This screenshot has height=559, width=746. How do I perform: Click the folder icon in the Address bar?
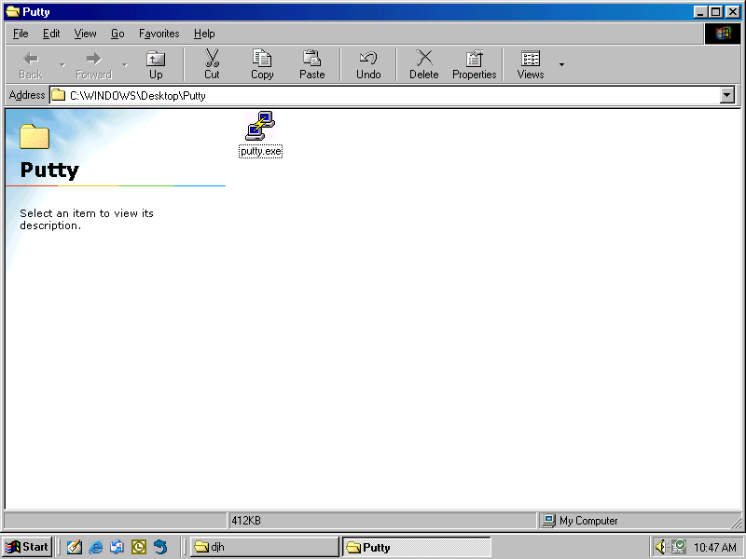tap(58, 95)
